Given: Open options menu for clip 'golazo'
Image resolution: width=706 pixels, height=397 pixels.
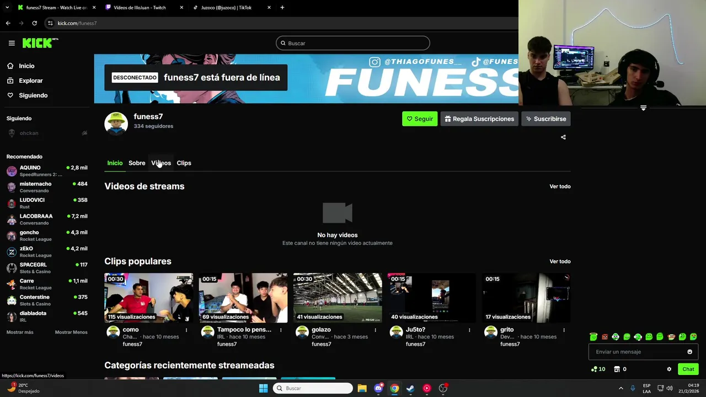Looking at the screenshot, I should [x=375, y=330].
